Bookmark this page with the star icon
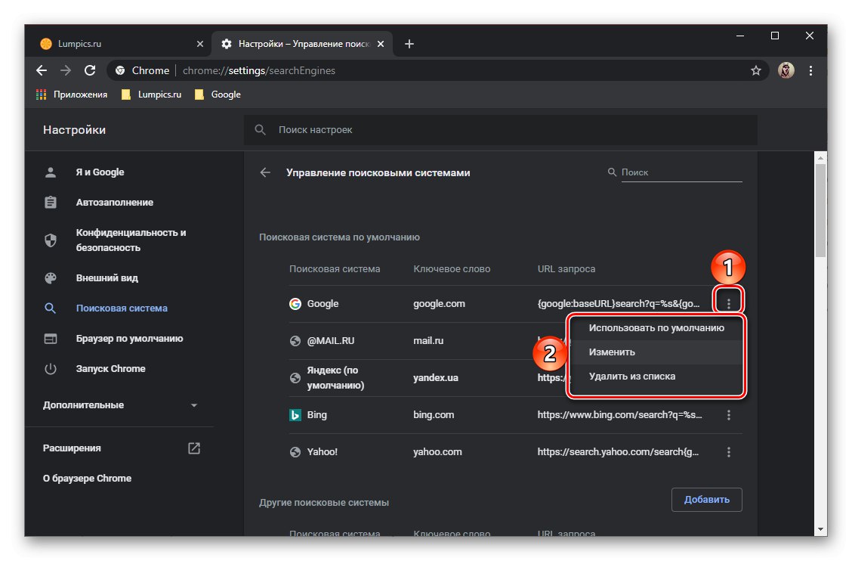 755,70
